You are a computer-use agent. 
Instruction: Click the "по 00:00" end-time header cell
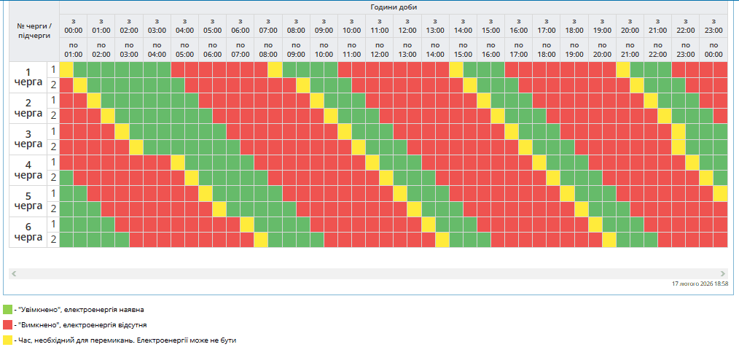(713, 50)
